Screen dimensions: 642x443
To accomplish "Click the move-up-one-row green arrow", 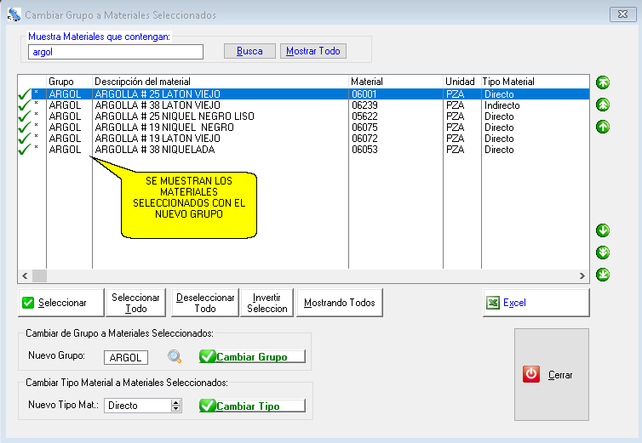I will point(603,127).
